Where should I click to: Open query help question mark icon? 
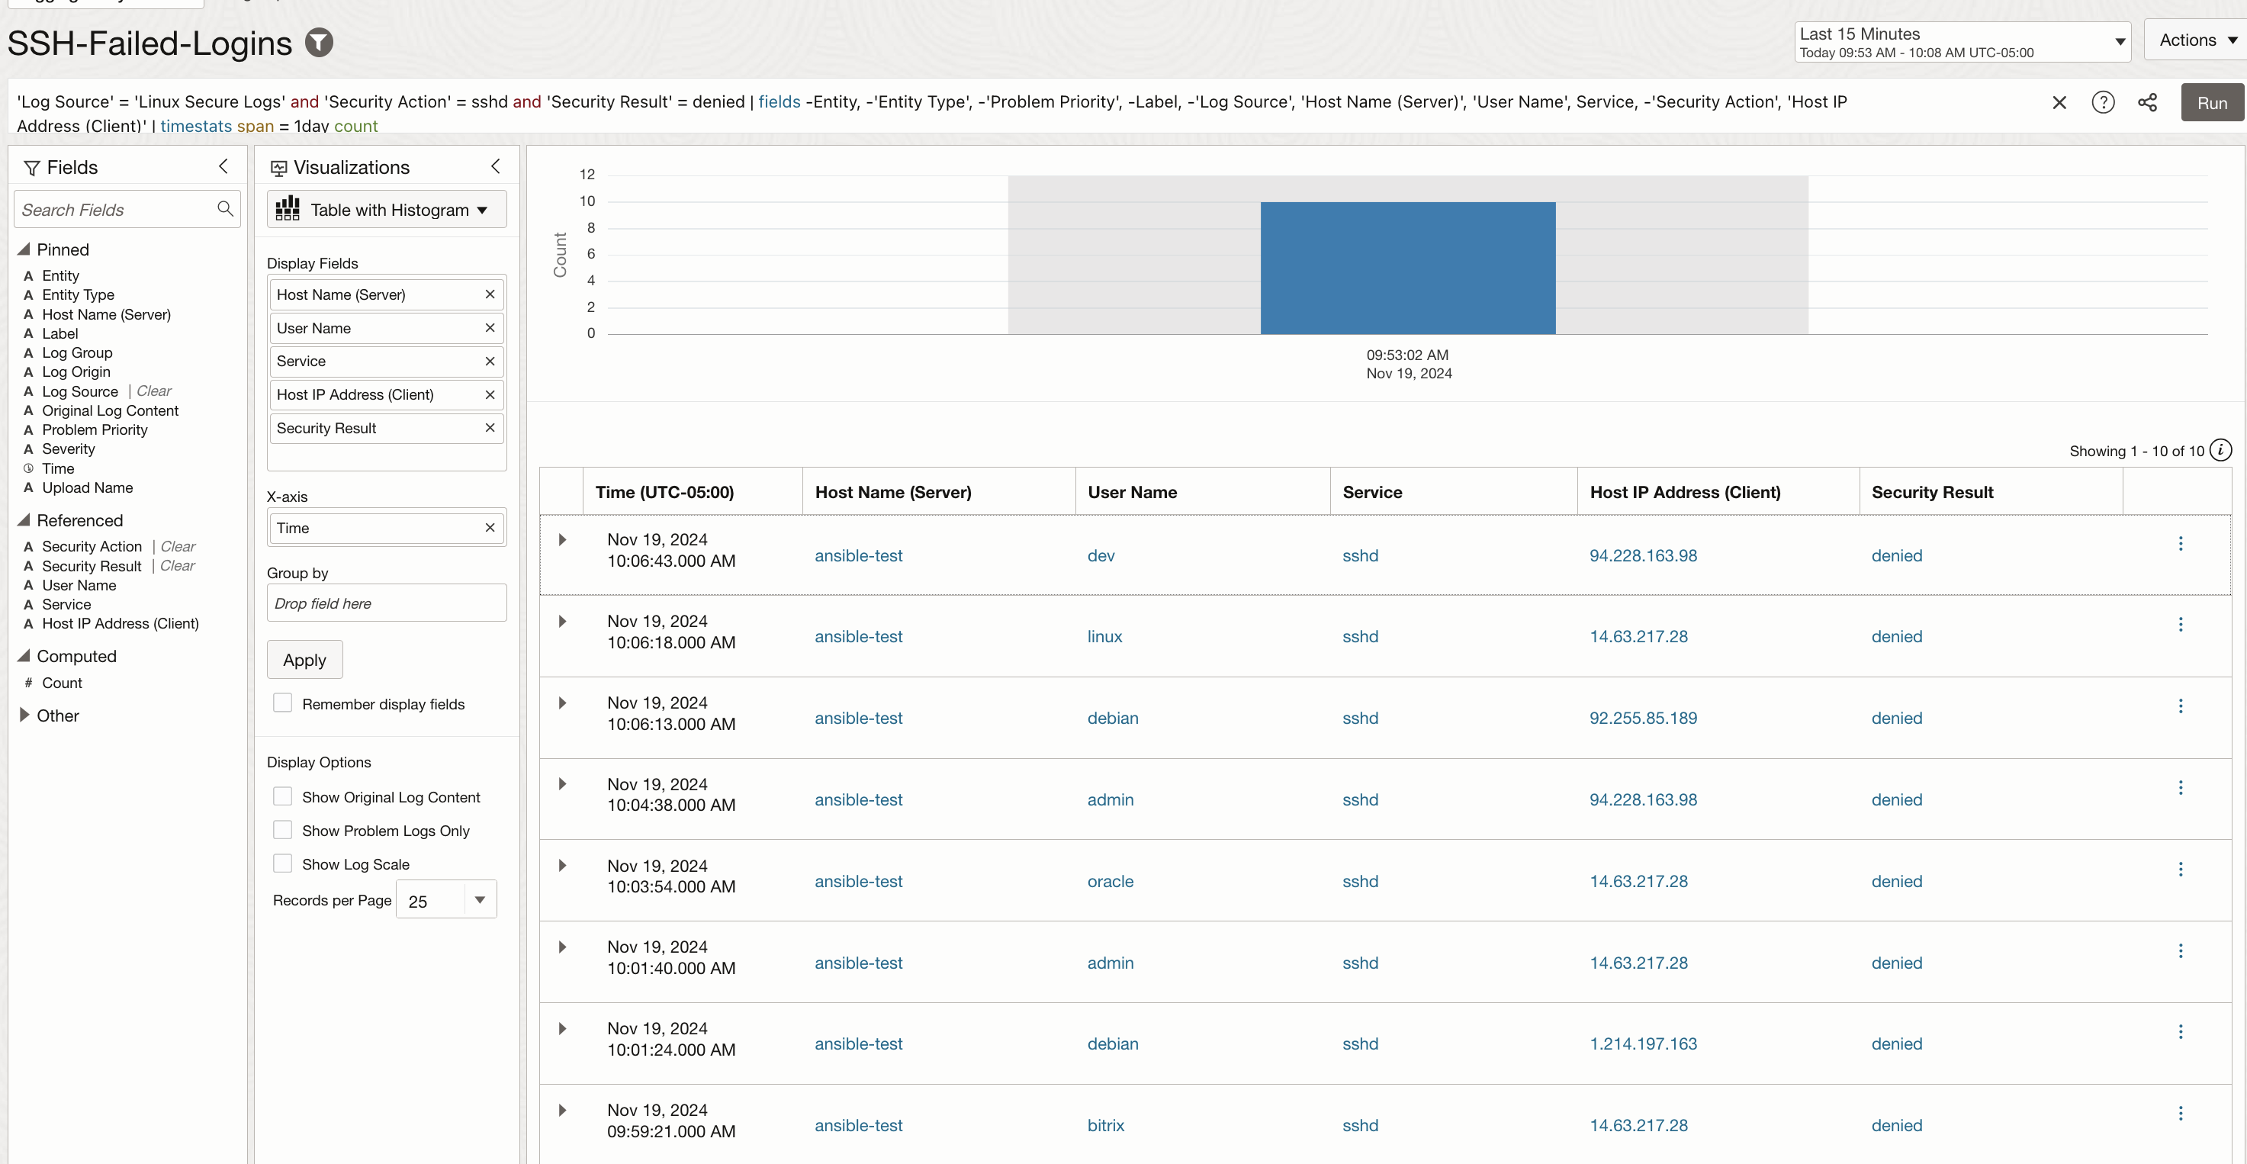pos(2103,103)
